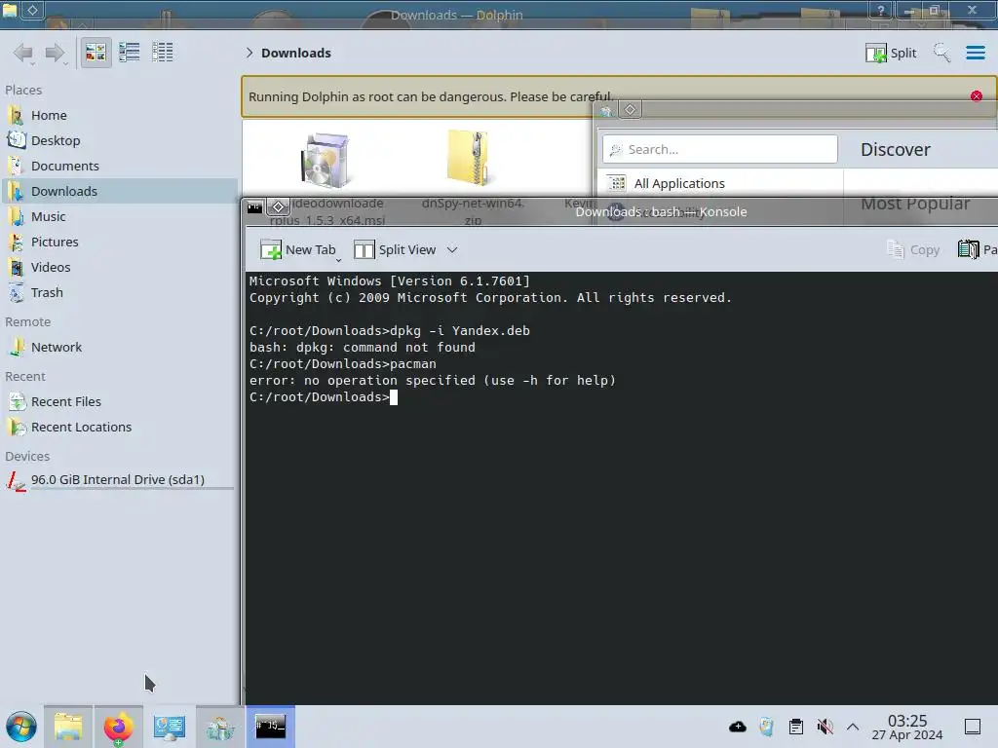
Task: Expand the Split View dropdown chevron
Action: pos(452,250)
